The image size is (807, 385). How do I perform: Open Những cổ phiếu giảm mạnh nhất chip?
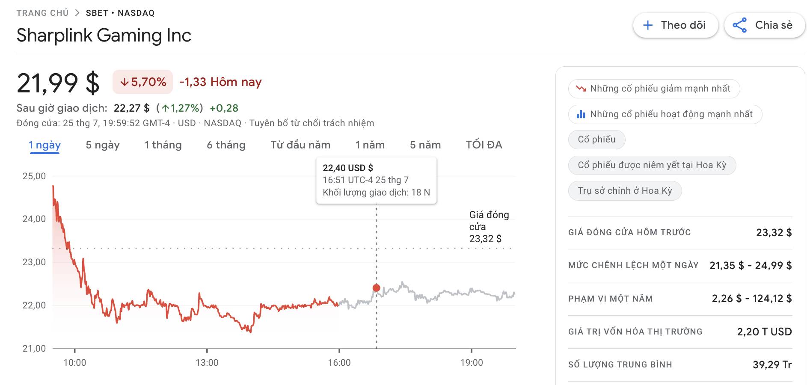[x=654, y=89]
